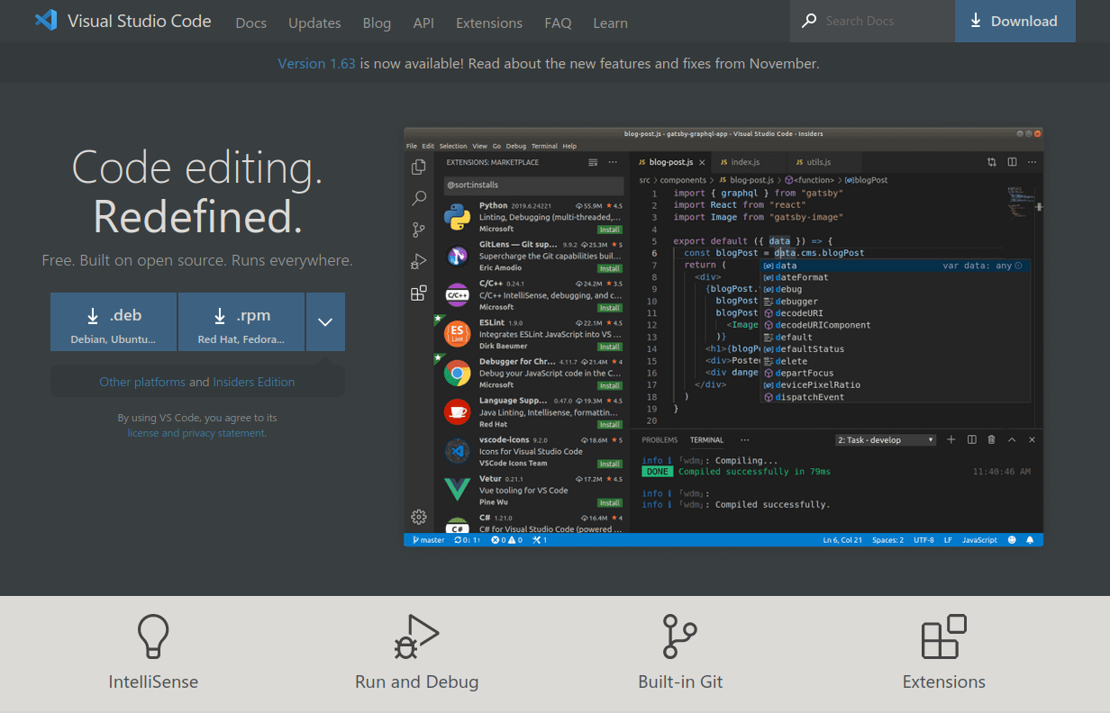Select the Source Control icon in activity bar
The height and width of the screenshot is (713, 1110).
point(418,230)
